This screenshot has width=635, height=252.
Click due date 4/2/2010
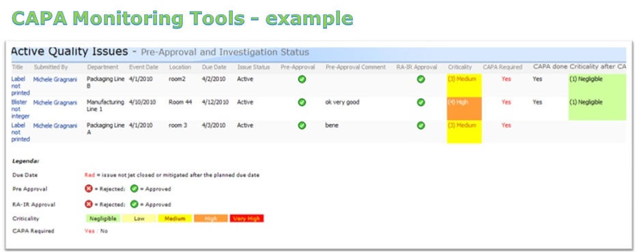pyautogui.click(x=214, y=79)
